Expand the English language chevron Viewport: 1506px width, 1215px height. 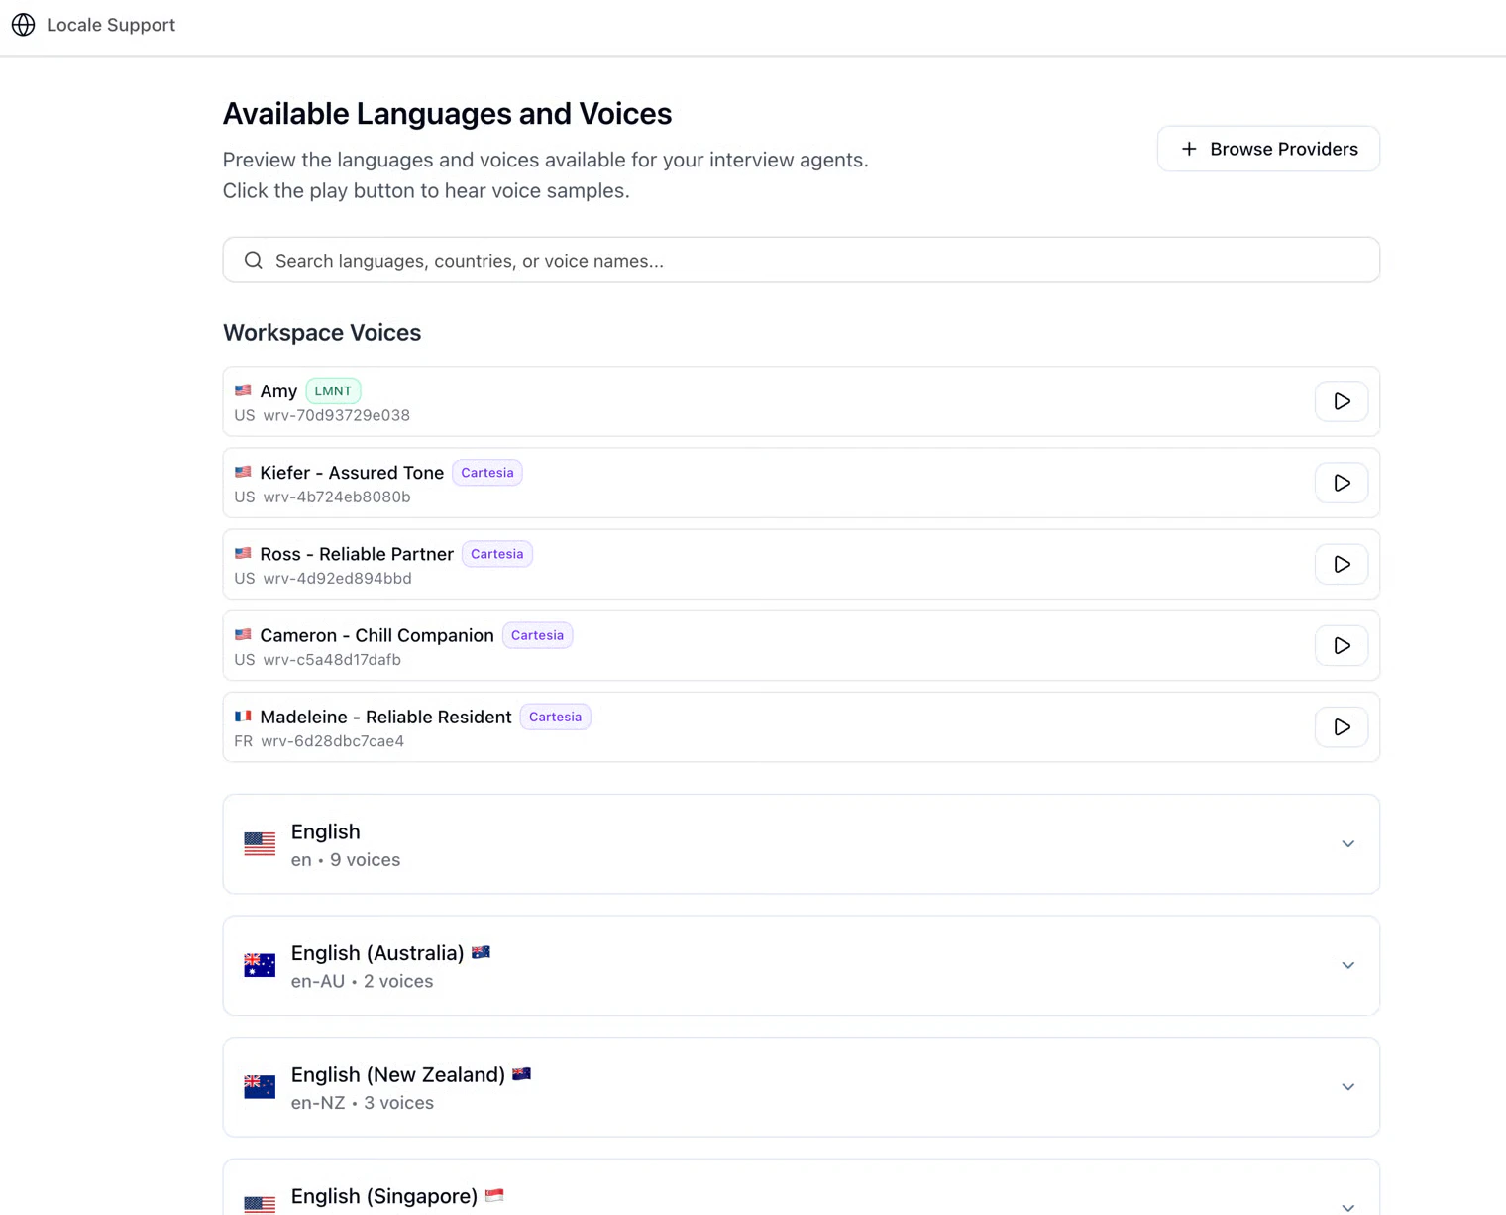(1347, 844)
